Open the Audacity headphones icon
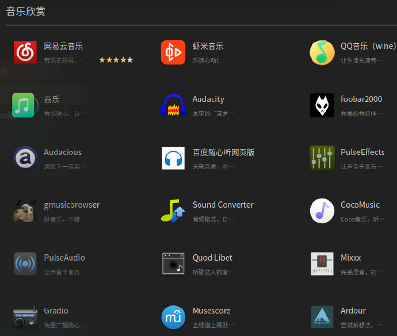397x336 pixels. (x=173, y=105)
